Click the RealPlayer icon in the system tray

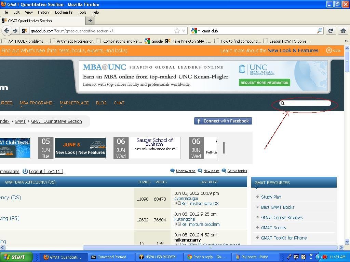(324, 257)
